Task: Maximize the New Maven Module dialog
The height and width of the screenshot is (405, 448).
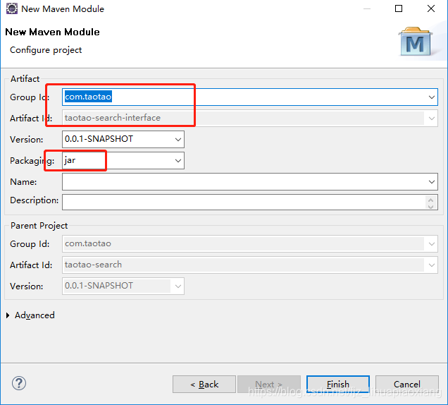Action: tap(399, 8)
